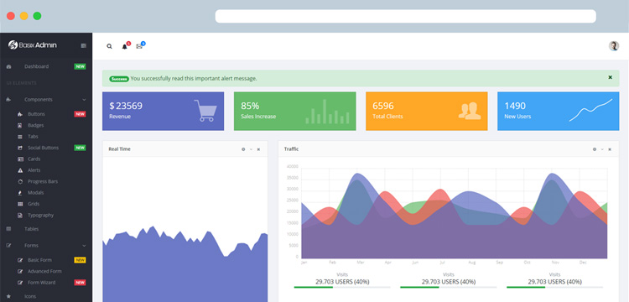Click the Basix Admin logo
Viewport: 629px width, 302px height.
32,45
